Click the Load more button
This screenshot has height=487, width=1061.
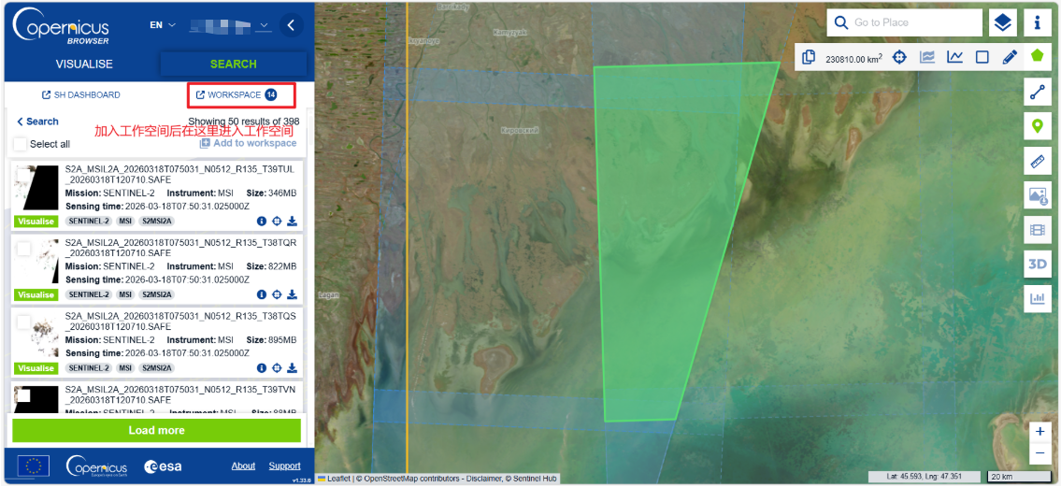[156, 430]
